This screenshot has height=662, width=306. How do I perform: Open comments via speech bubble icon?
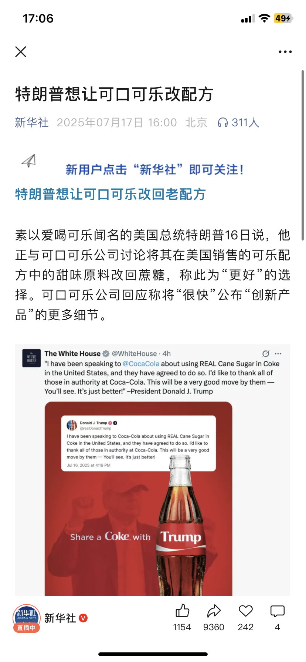277,611
